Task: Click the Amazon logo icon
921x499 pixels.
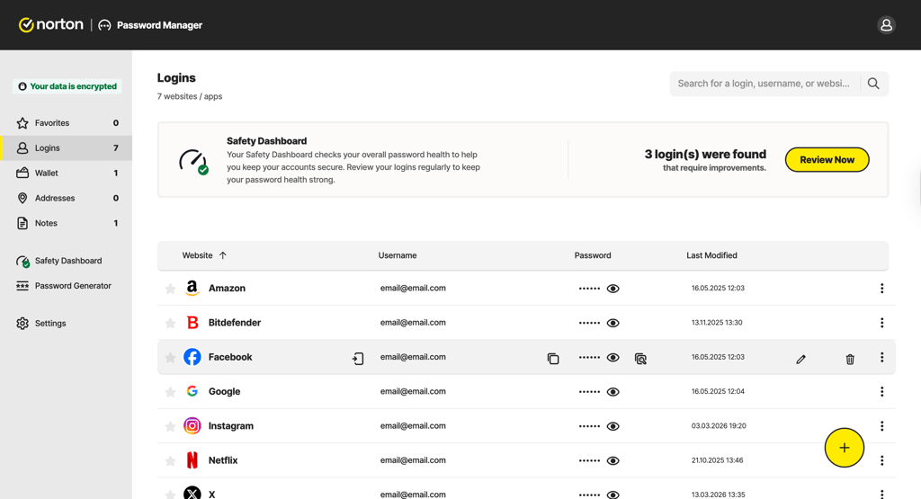Action: 192,288
